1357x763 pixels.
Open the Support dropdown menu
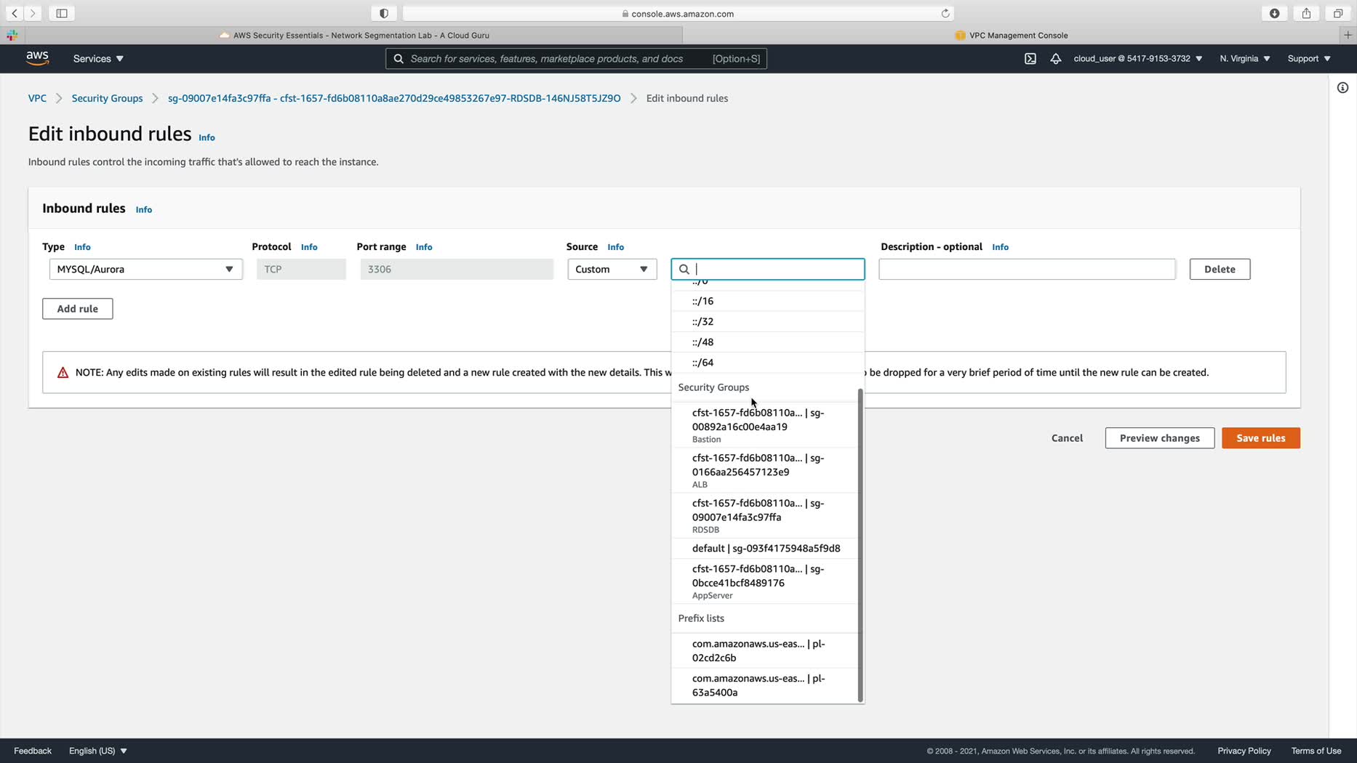(1309, 59)
